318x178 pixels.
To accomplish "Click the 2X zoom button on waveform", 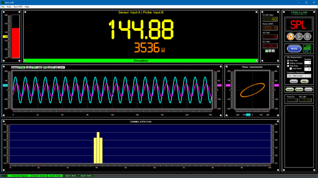I will point(52,67).
